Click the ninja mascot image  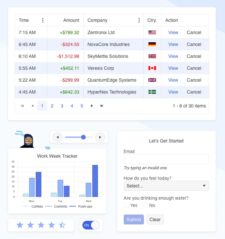click(x=28, y=140)
